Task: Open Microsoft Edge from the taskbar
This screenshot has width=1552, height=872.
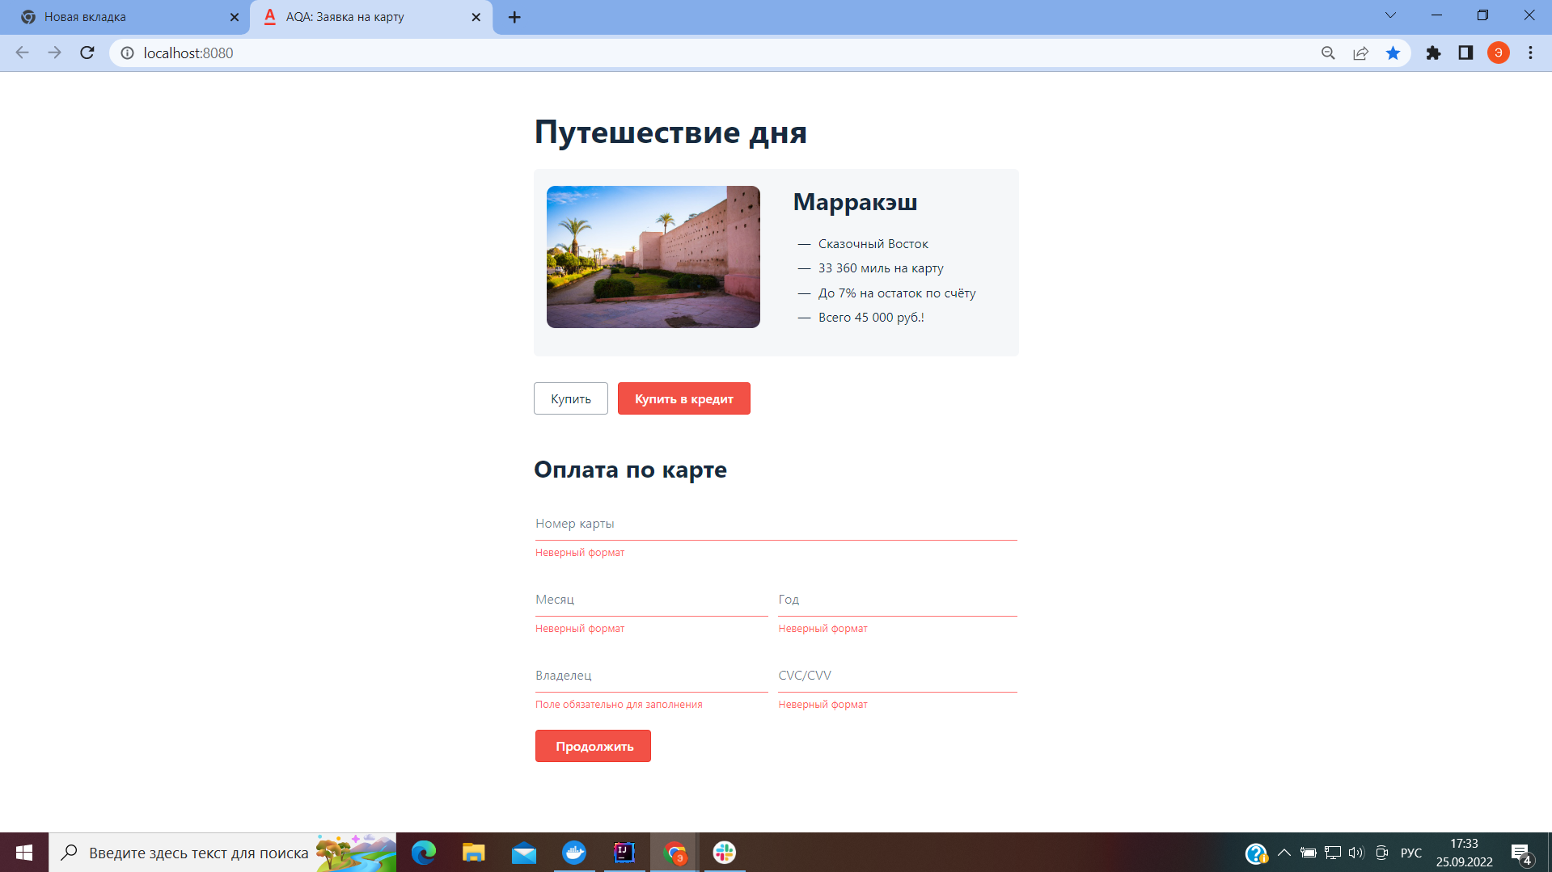Action: (424, 853)
